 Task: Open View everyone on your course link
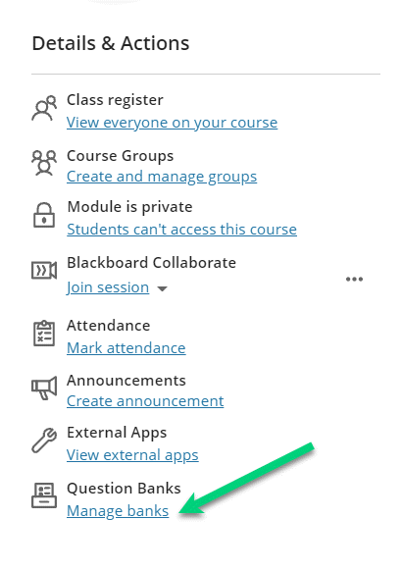pos(173,123)
